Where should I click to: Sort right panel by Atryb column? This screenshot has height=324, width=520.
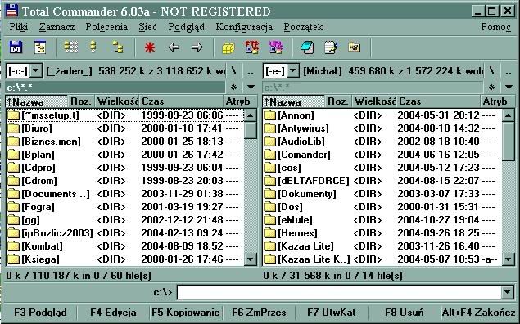(497, 101)
